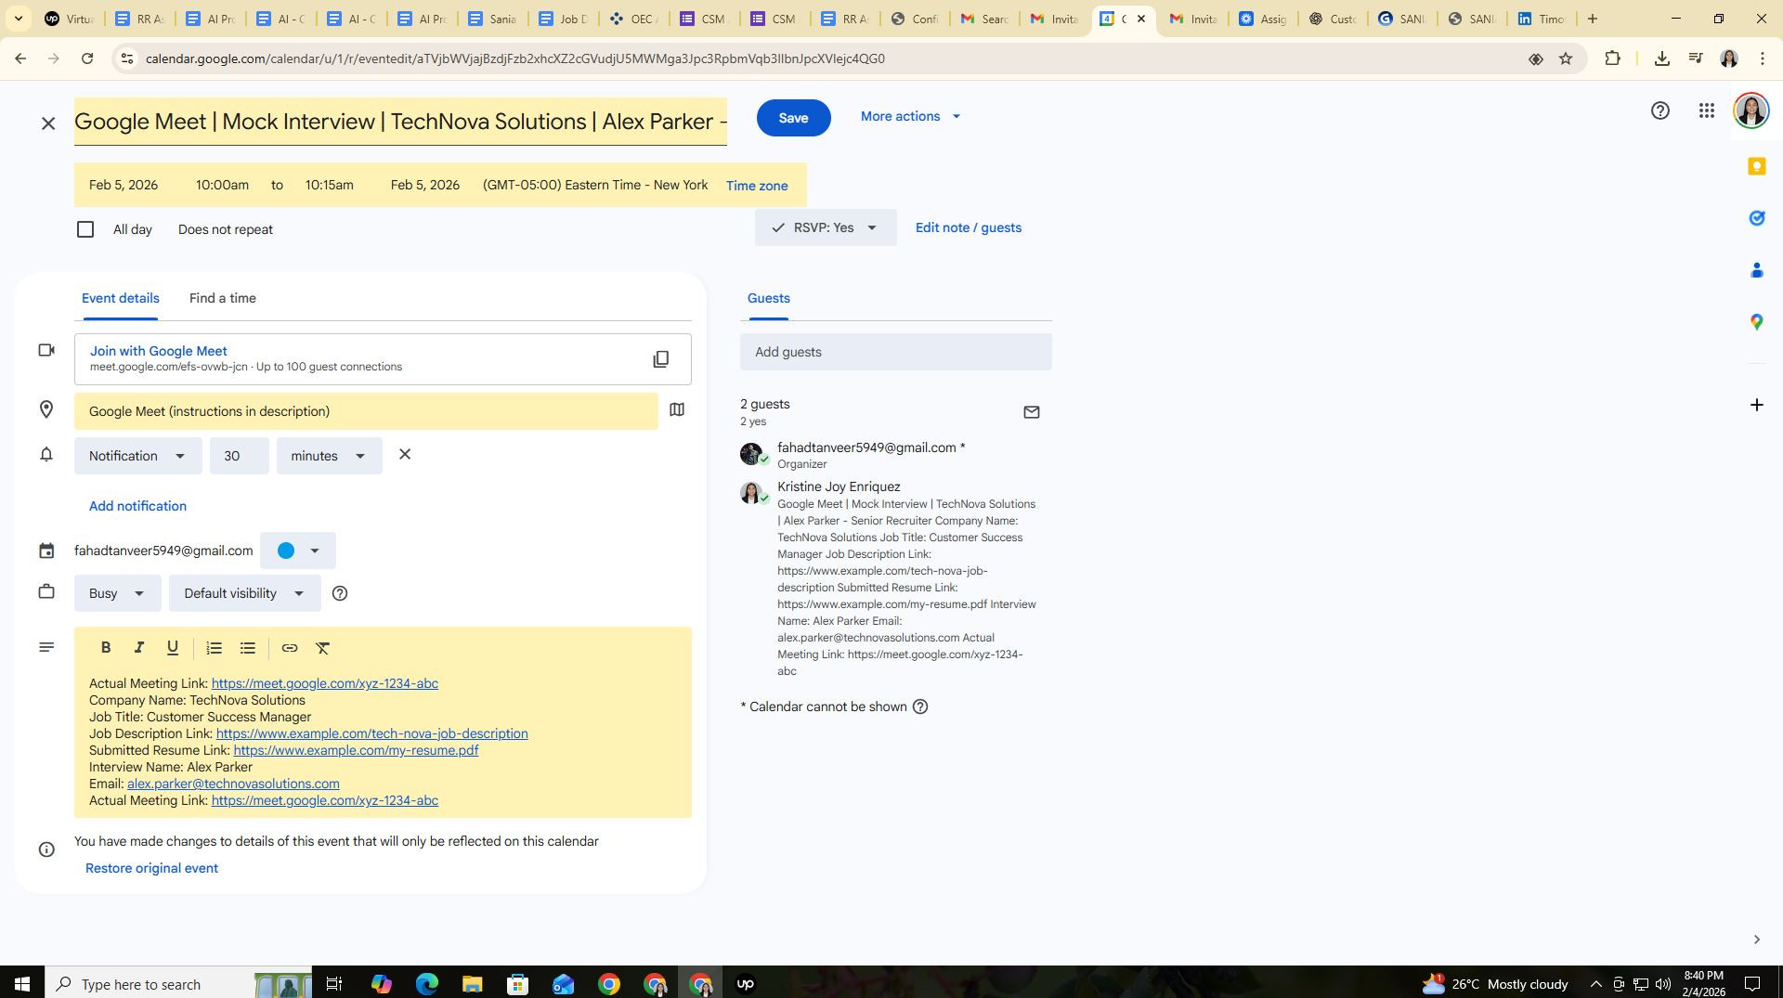Image resolution: width=1783 pixels, height=998 pixels.
Task: Open Windows Start menu
Action: point(22,983)
